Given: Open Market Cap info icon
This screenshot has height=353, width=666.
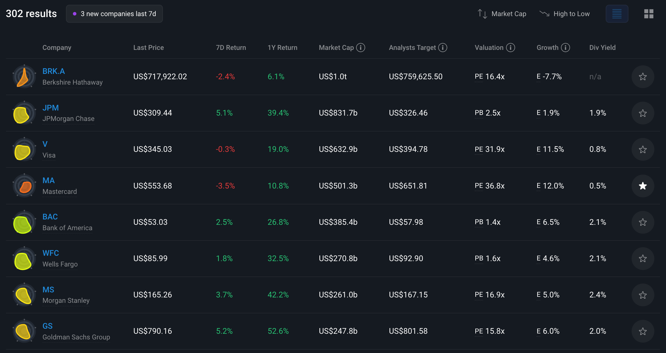Looking at the screenshot, I should pyautogui.click(x=360, y=48).
